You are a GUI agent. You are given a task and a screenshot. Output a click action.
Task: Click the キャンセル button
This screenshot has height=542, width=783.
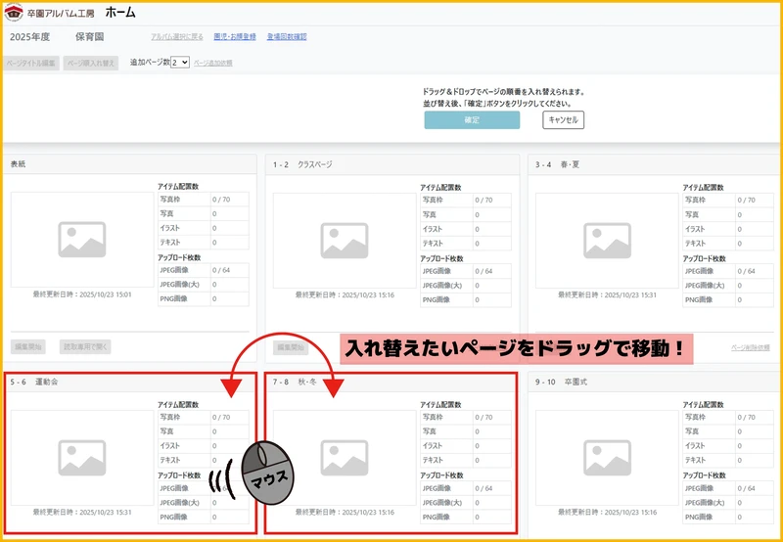click(564, 119)
